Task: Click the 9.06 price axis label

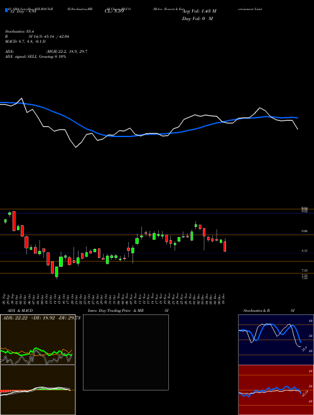Action: (x=305, y=231)
